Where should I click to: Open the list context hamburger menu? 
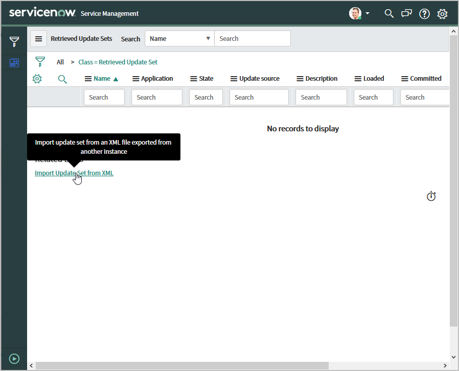pyautogui.click(x=38, y=39)
